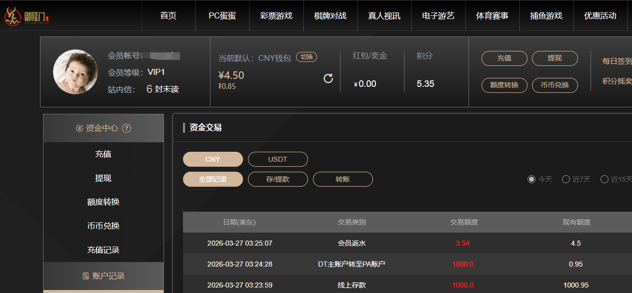Click the question mark help icon
This screenshot has width=632, height=293.
(126, 128)
